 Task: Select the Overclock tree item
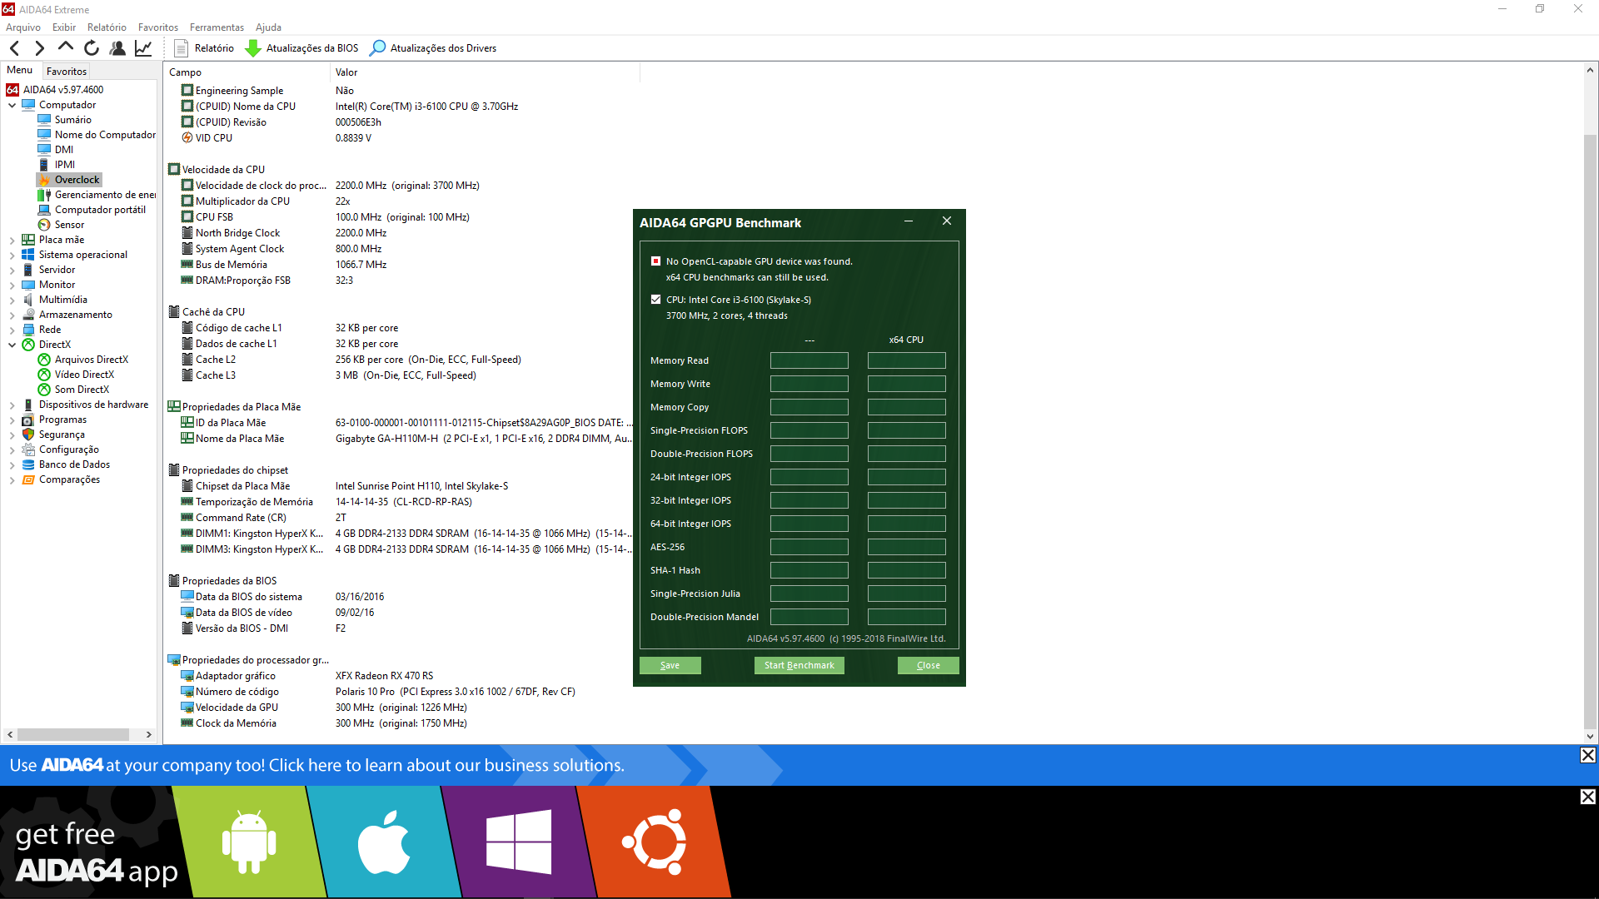[x=77, y=180]
